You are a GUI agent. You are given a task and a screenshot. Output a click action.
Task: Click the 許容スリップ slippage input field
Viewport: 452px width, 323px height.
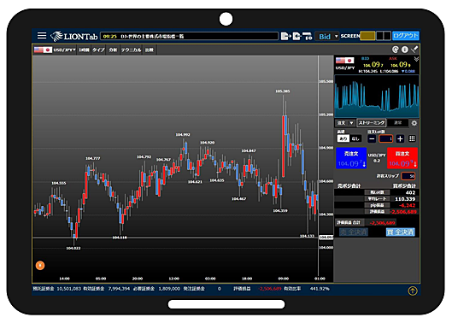408,176
